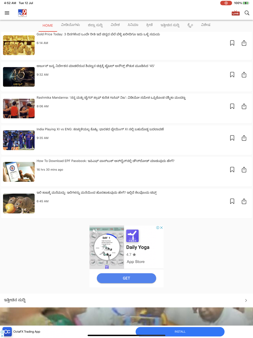The height and width of the screenshot is (338, 253).
Task: Switch to the ಸಿನಿಮಾ tab
Action: (x=133, y=25)
